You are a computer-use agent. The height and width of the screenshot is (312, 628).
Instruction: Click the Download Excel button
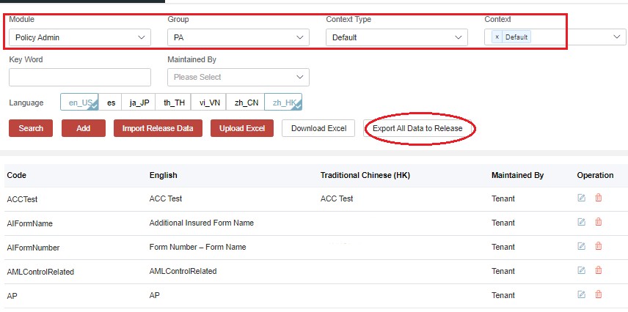[318, 128]
